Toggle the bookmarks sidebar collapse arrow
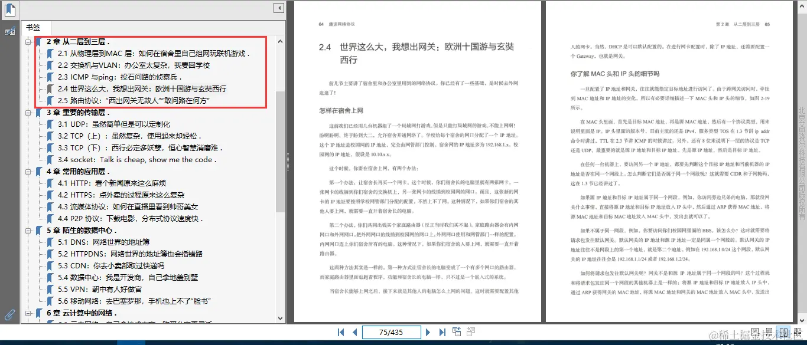 tap(278, 7)
